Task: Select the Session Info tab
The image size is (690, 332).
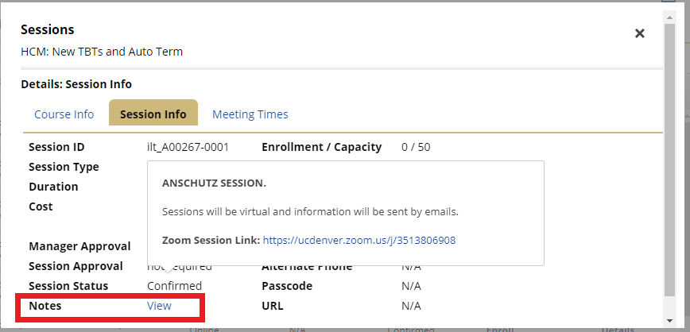Action: pos(153,114)
